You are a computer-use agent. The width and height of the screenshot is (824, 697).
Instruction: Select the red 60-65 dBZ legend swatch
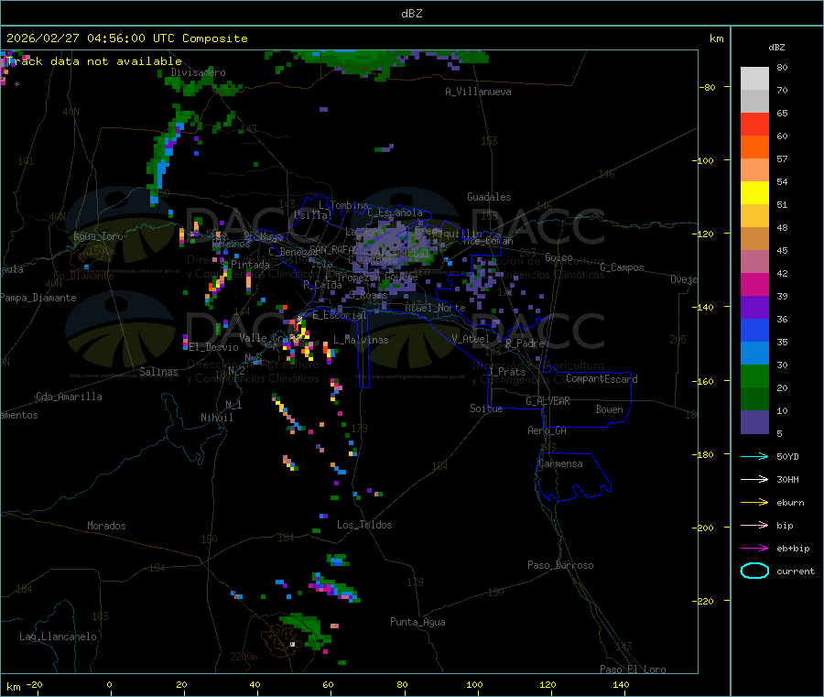[754, 124]
